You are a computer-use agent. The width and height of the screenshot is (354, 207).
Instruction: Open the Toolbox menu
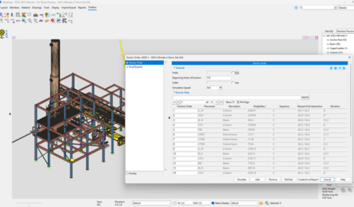92,8
